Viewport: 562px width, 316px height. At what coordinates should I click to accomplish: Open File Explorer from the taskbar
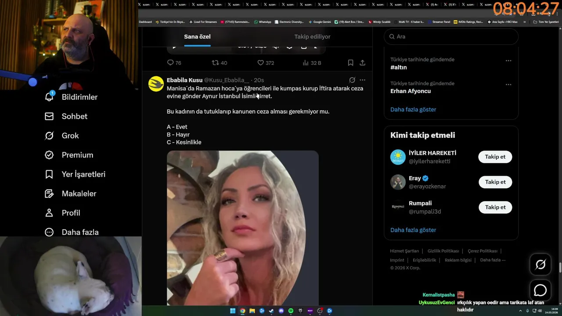(252, 311)
